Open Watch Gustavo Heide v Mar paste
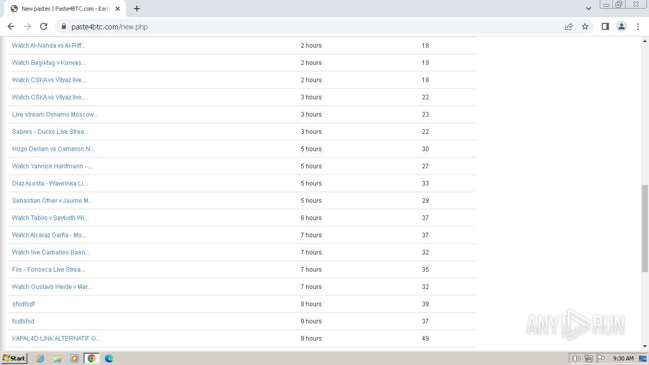 pyautogui.click(x=52, y=287)
